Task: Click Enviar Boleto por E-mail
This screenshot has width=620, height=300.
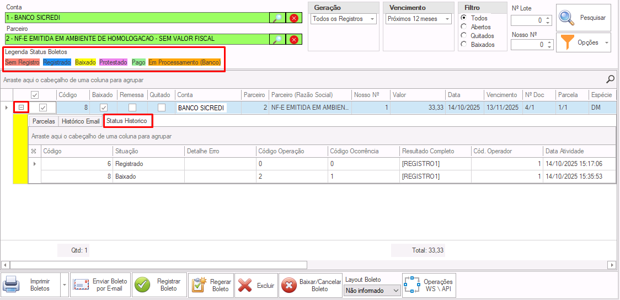Action: tap(100, 285)
